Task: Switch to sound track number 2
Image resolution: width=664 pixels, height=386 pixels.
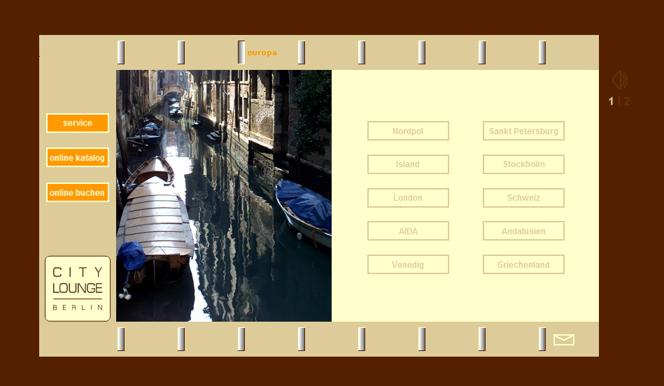Action: pos(627,101)
